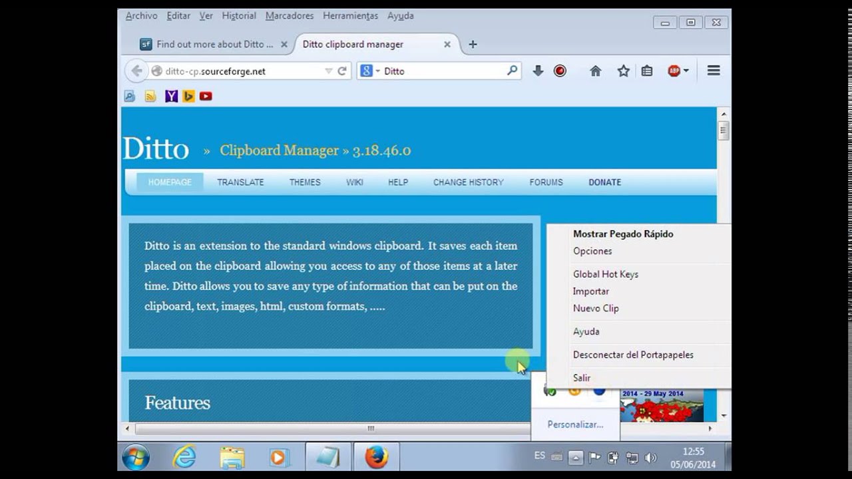This screenshot has width=852, height=479.
Task: Open the Adblock Plus dropdown arrow
Action: coord(686,71)
